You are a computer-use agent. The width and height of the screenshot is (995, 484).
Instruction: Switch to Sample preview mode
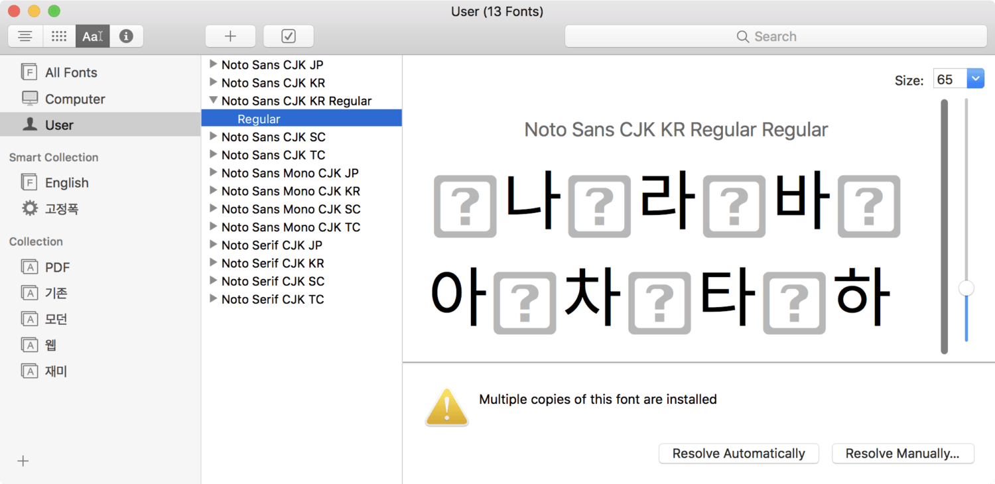(25, 36)
